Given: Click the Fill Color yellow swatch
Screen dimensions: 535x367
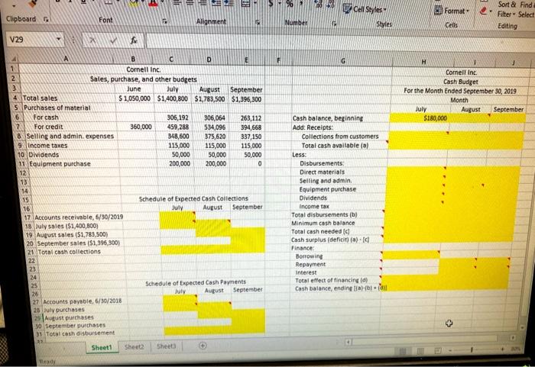Looking at the screenshot, I should pos(134,3).
